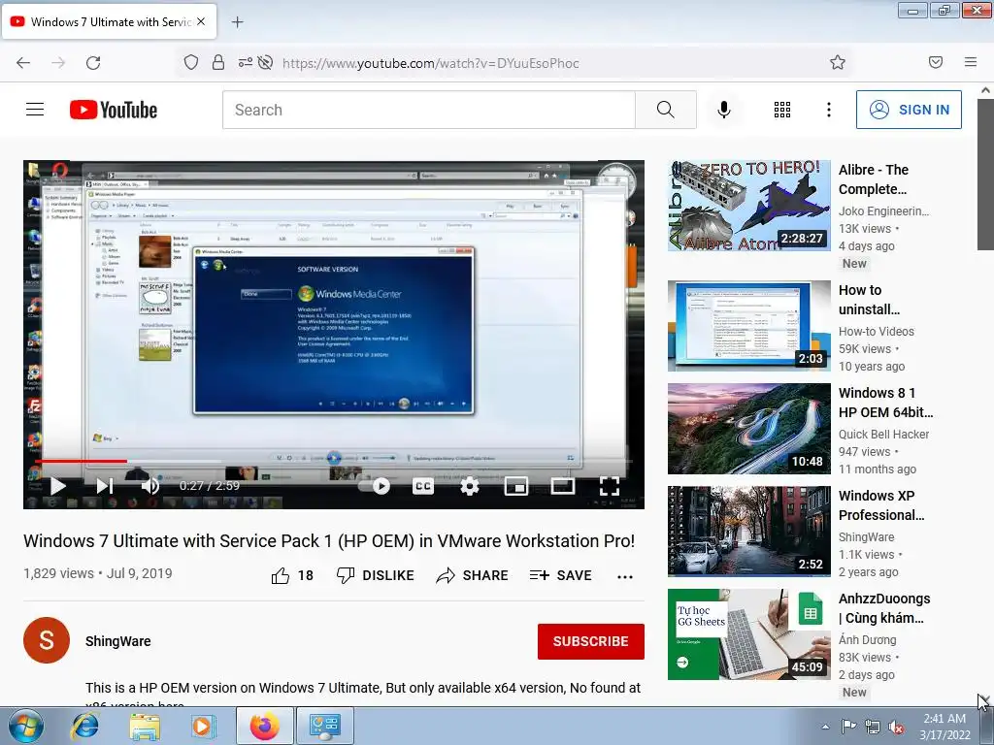Toggle closed captions
Screen dimensions: 994x745
pos(423,486)
